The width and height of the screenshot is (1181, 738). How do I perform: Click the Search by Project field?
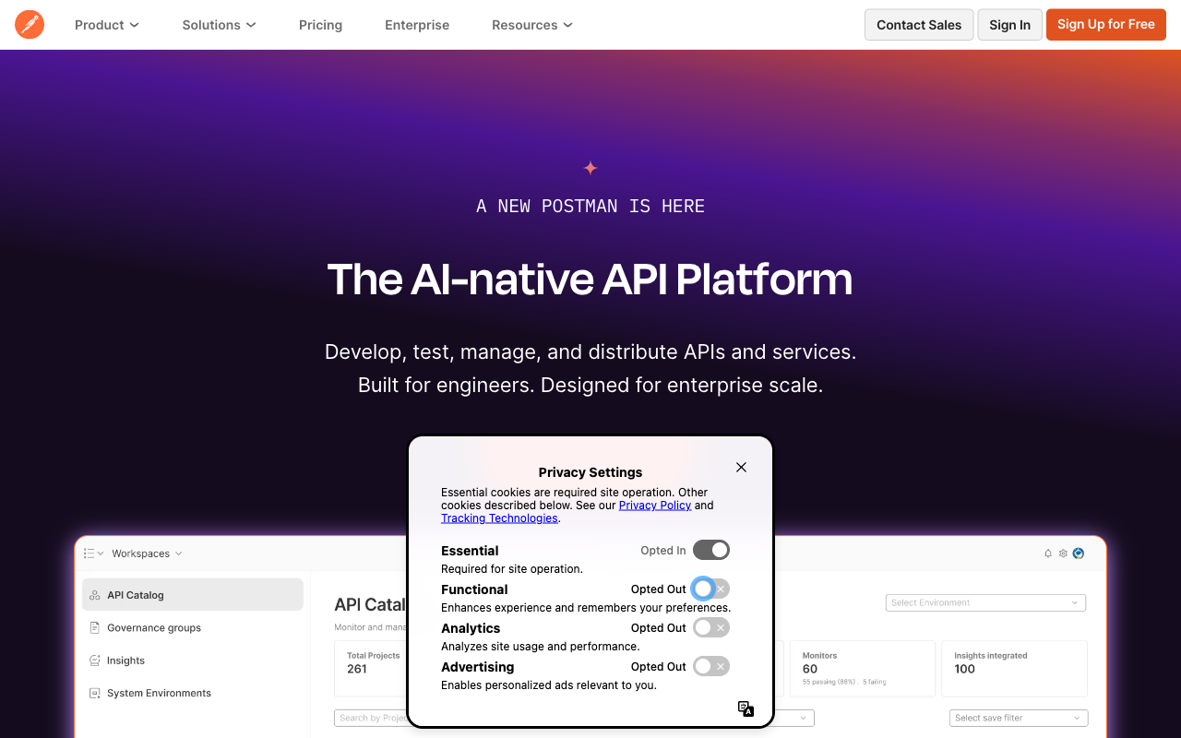point(371,718)
